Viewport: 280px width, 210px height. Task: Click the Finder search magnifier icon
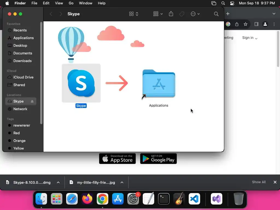(x=216, y=14)
